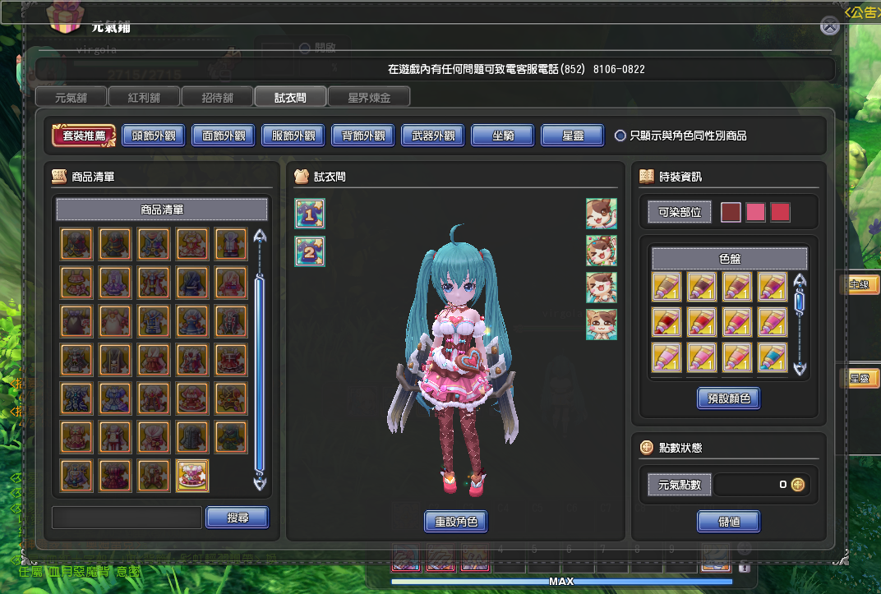Select the white outfit ending the first row
The height and width of the screenshot is (594, 881).
(x=231, y=244)
